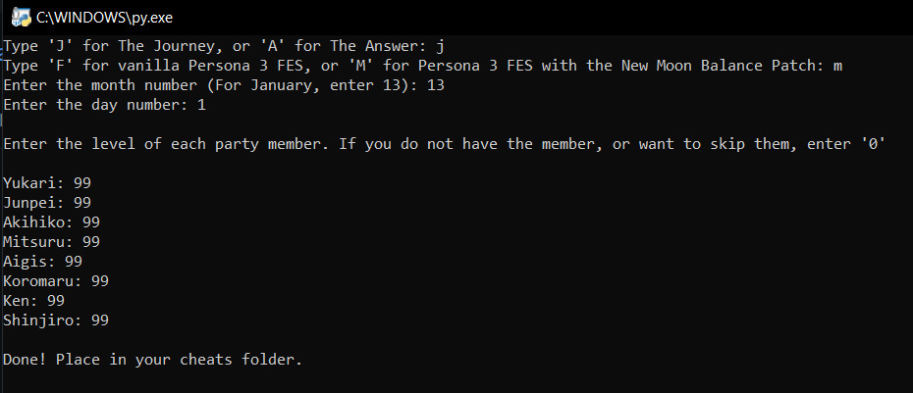
Task: Click the party member level instructions line
Action: click(x=445, y=144)
